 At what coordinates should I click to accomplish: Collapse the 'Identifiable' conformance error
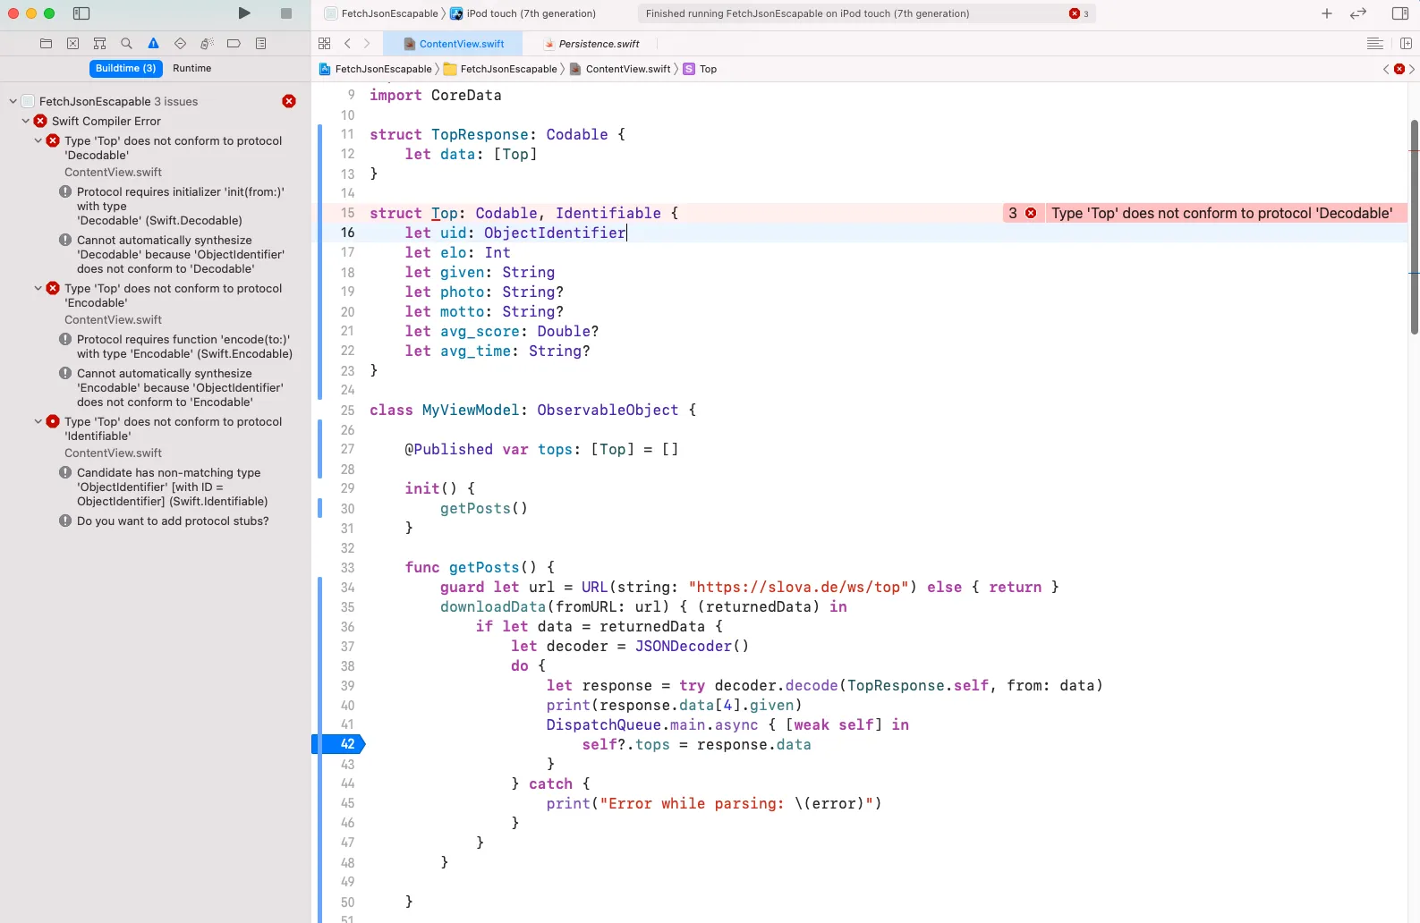[38, 421]
